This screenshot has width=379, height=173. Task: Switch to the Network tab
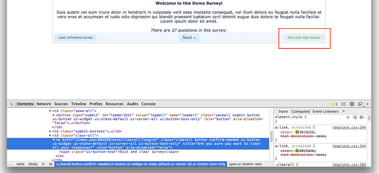[x=44, y=104]
